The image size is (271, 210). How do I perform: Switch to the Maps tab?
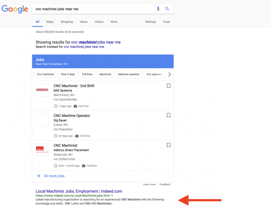pos(50,22)
